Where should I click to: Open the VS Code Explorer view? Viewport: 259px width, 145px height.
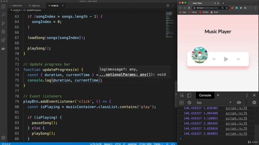3,6
